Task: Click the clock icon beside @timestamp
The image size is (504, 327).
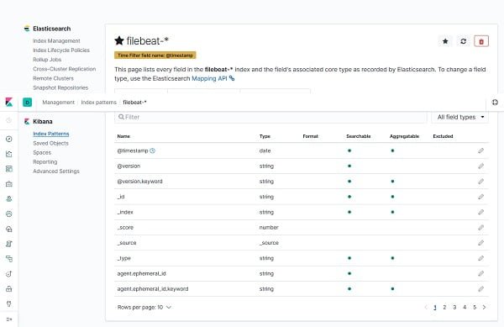Action: (x=152, y=150)
